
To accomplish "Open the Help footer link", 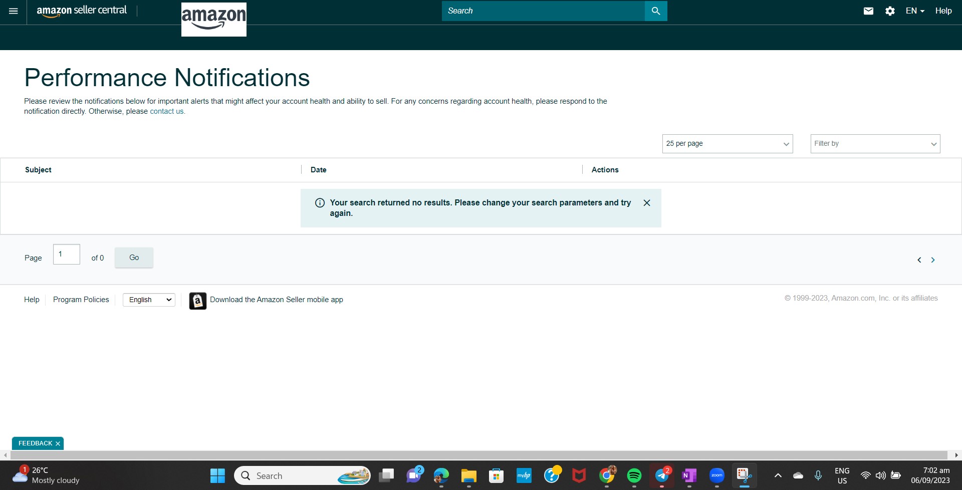I will pos(32,300).
